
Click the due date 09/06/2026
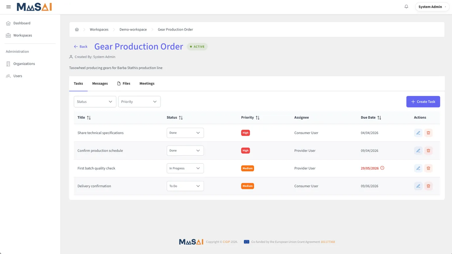pyautogui.click(x=370, y=186)
